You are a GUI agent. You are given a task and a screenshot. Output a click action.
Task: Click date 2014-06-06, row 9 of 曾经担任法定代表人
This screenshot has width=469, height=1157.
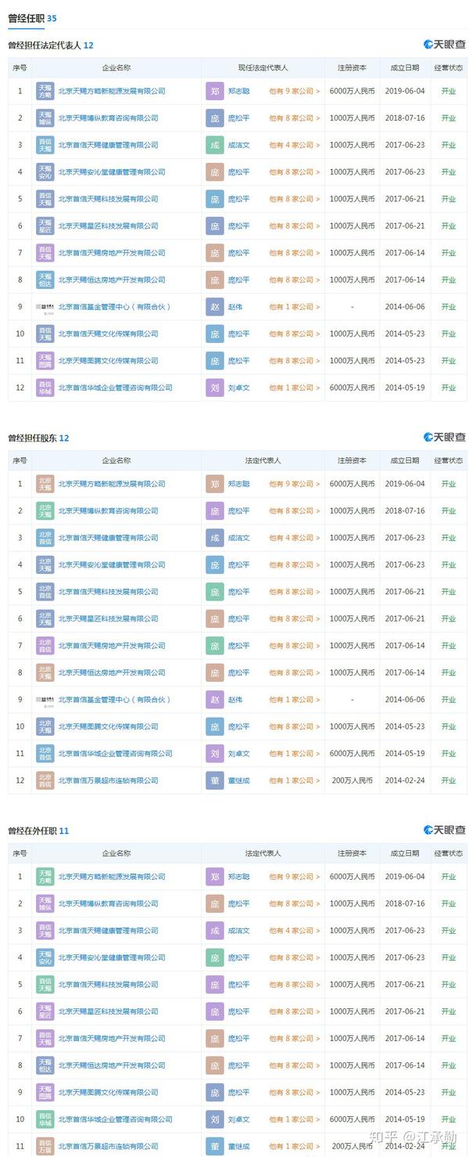pos(405,307)
